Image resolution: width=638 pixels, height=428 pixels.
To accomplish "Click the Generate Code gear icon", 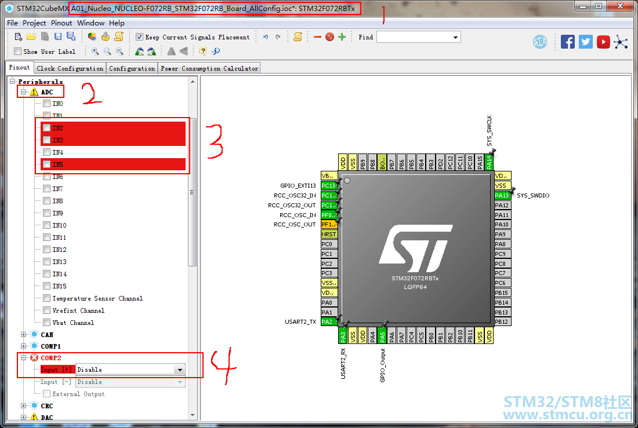I will pyautogui.click(x=106, y=37).
